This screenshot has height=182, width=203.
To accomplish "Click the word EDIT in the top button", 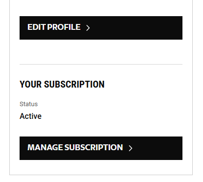I will click(x=36, y=27).
